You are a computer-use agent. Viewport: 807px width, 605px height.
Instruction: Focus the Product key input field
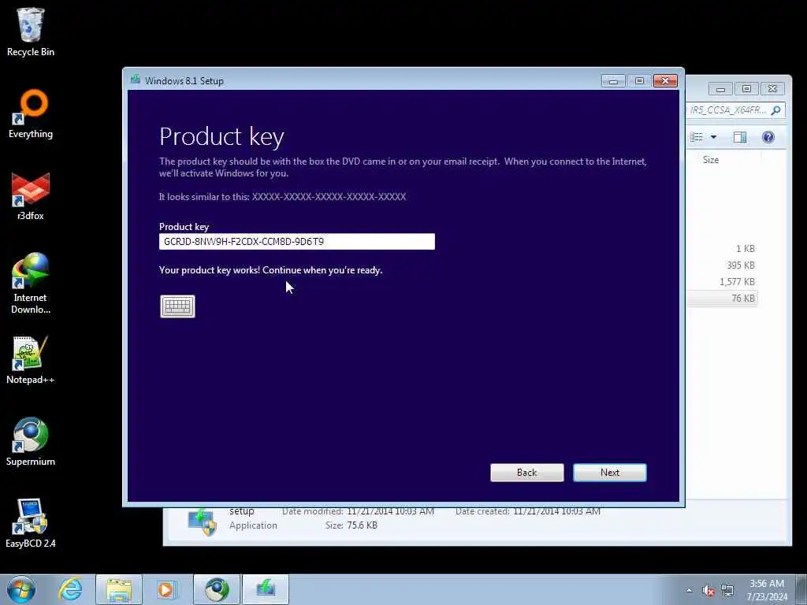[x=297, y=241]
